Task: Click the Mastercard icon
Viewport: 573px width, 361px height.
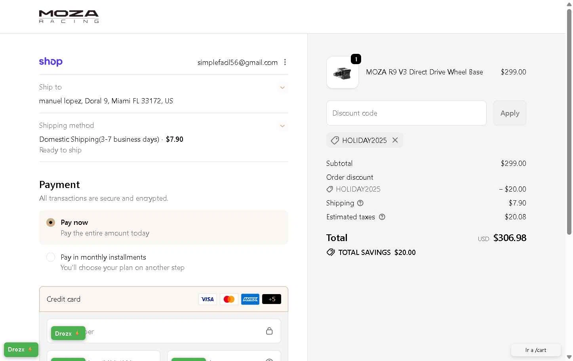Action: [229, 299]
